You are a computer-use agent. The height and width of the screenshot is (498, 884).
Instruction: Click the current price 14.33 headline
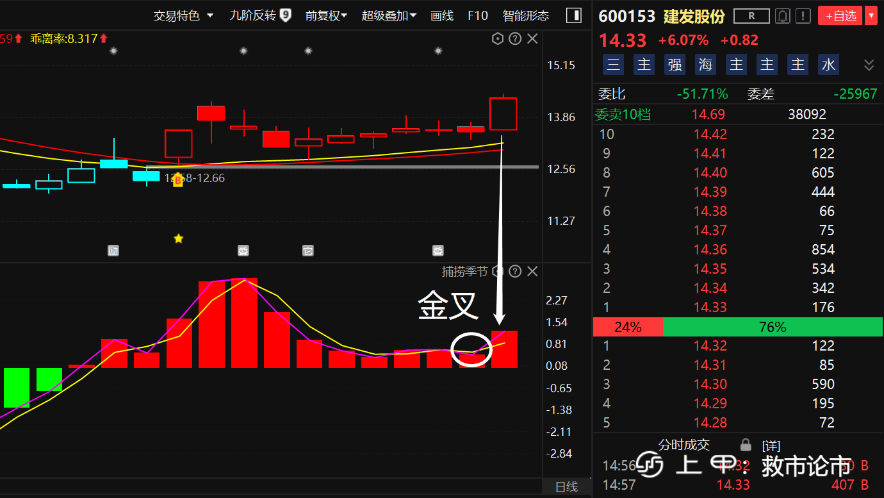pyautogui.click(x=623, y=40)
